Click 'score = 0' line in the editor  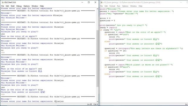pyautogui.click(x=105, y=18)
